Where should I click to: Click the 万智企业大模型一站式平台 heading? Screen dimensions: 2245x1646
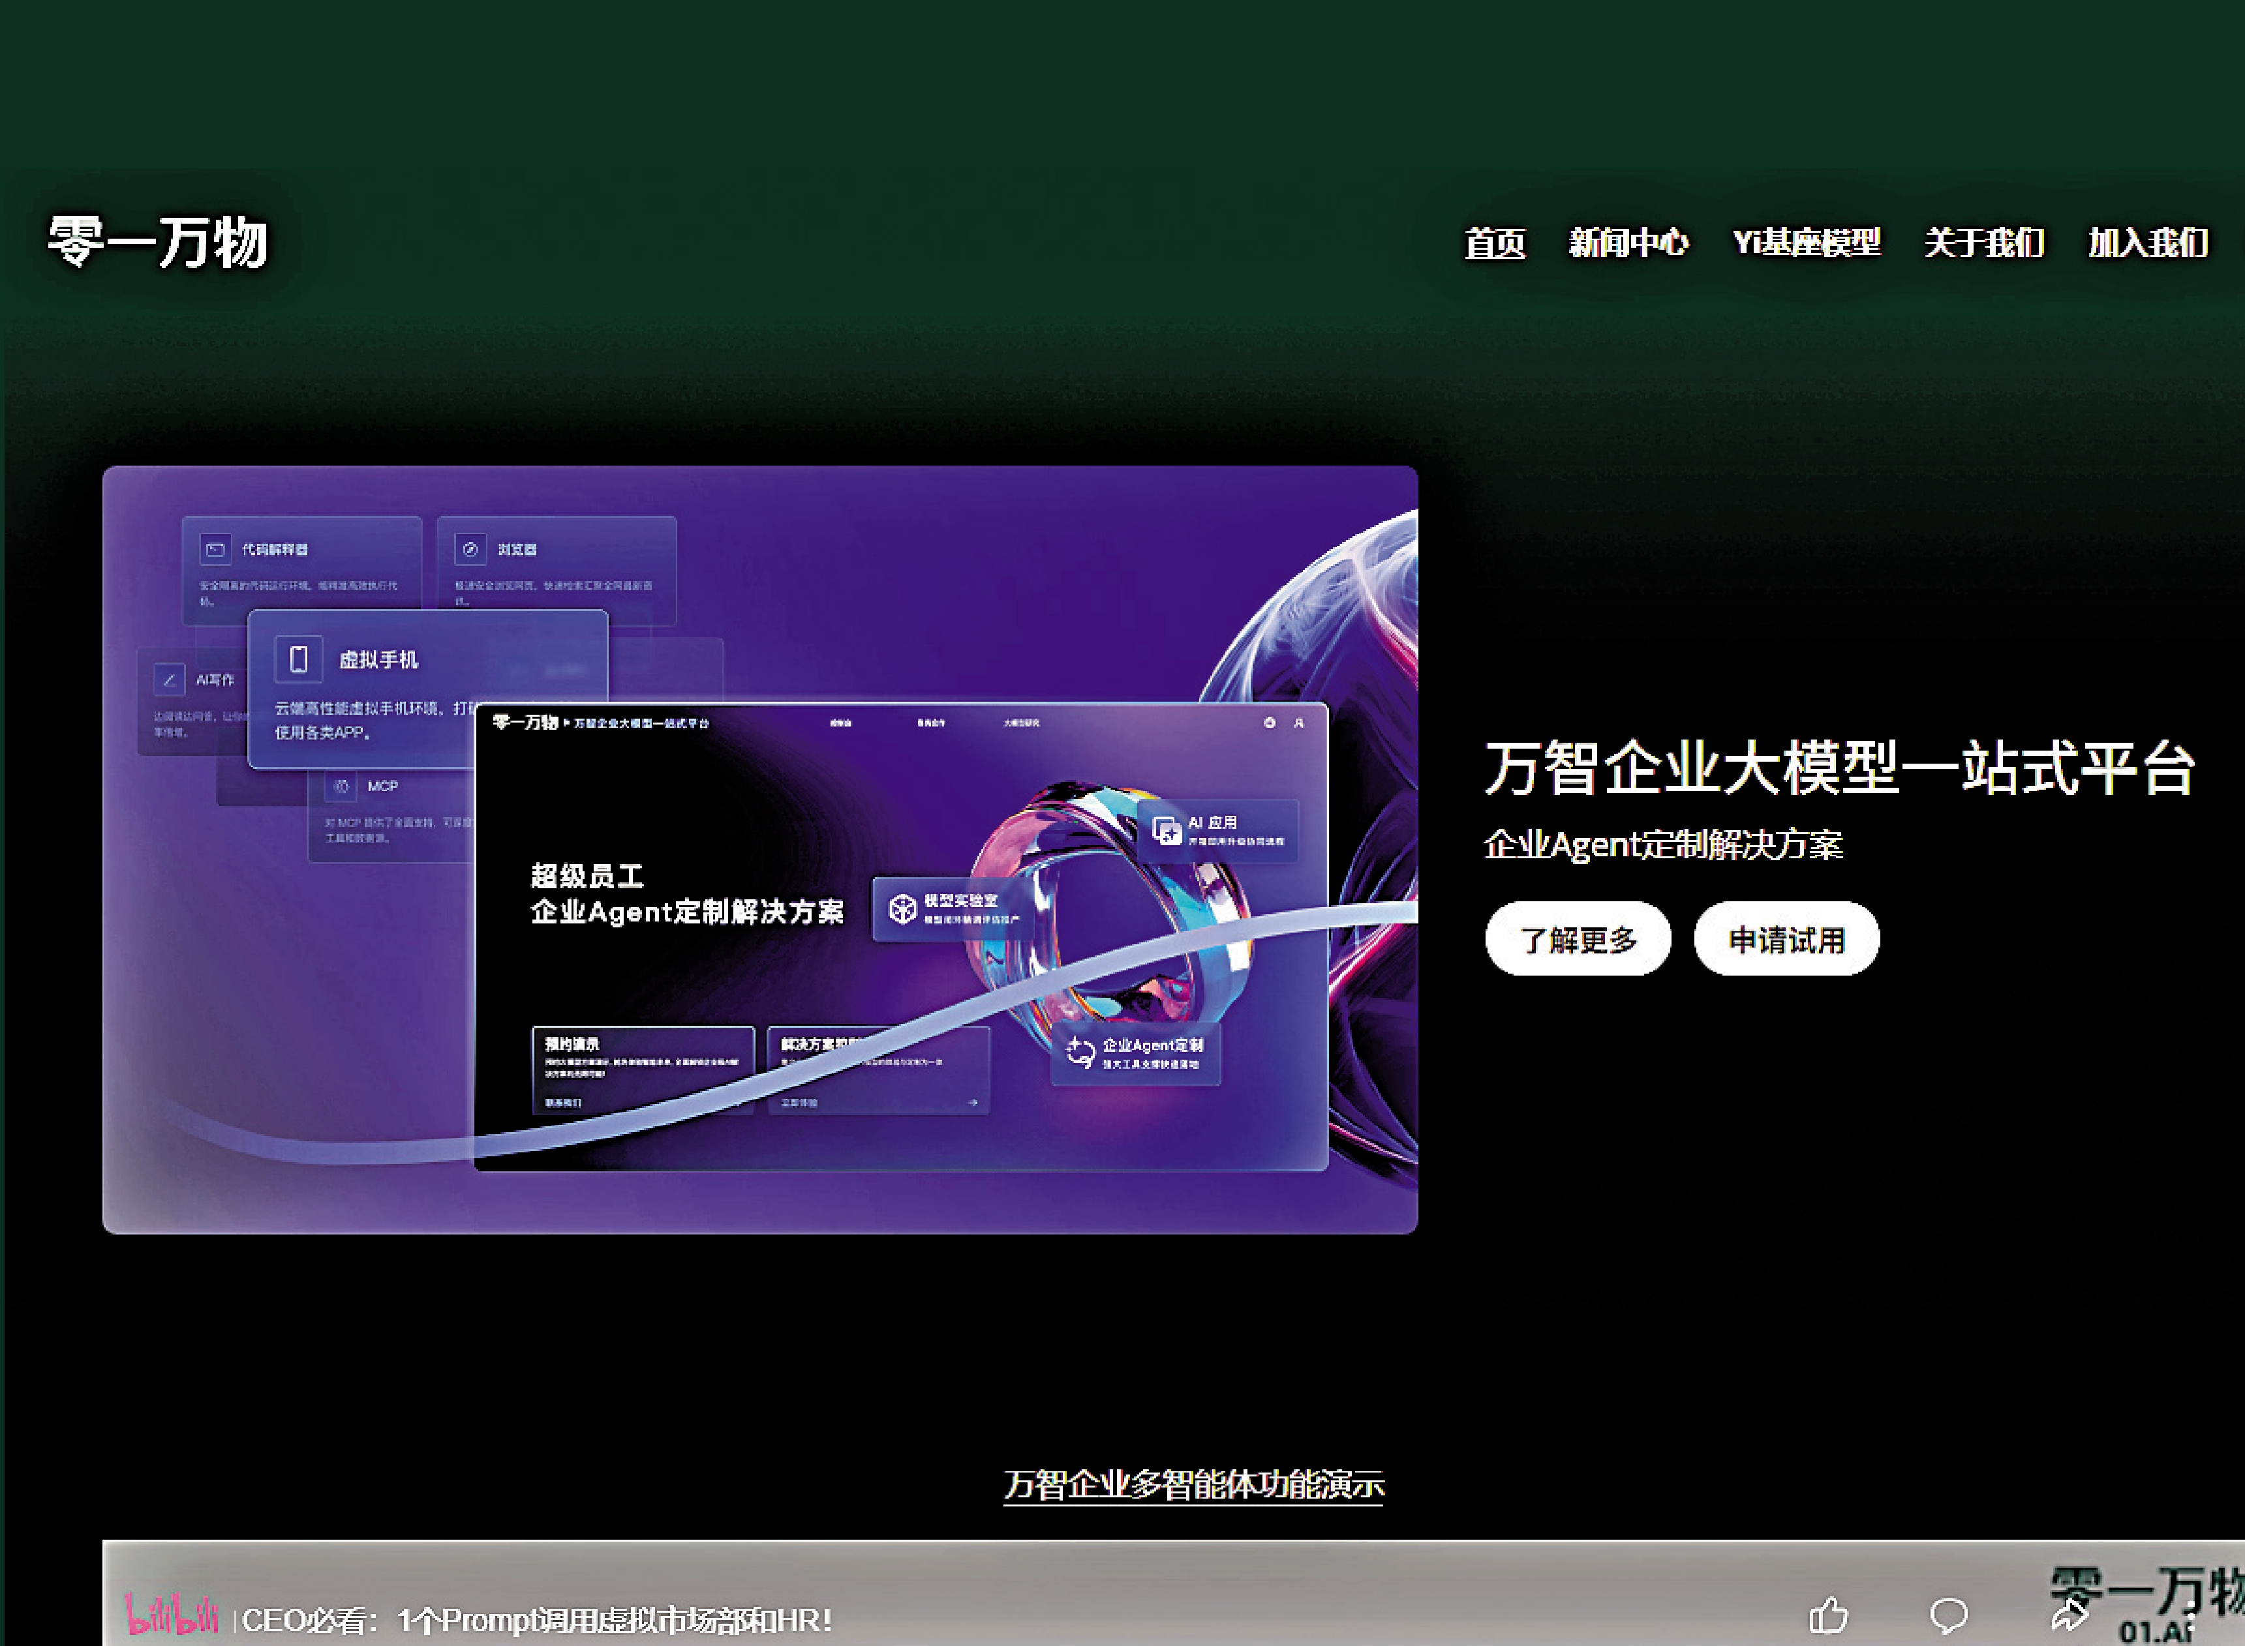click(x=1840, y=768)
